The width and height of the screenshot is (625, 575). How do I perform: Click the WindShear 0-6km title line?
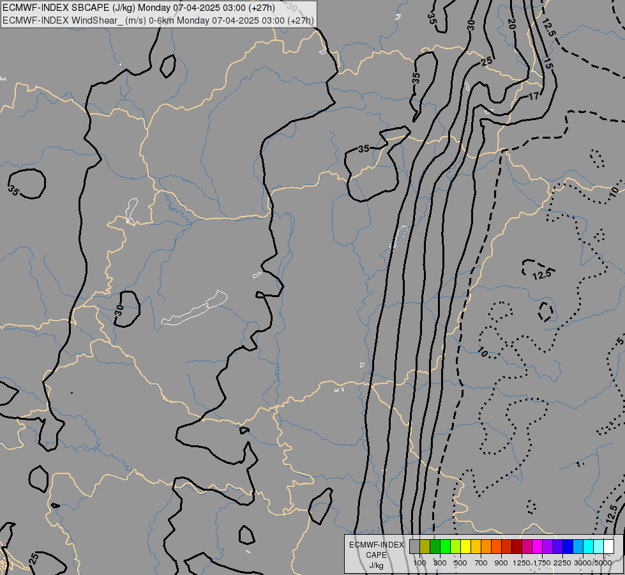point(158,20)
